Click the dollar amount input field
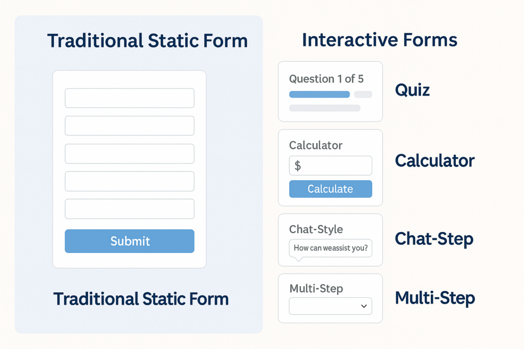This screenshot has height=349, width=524. pos(331,166)
